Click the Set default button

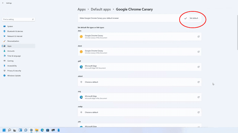pyautogui.click(x=194, y=18)
